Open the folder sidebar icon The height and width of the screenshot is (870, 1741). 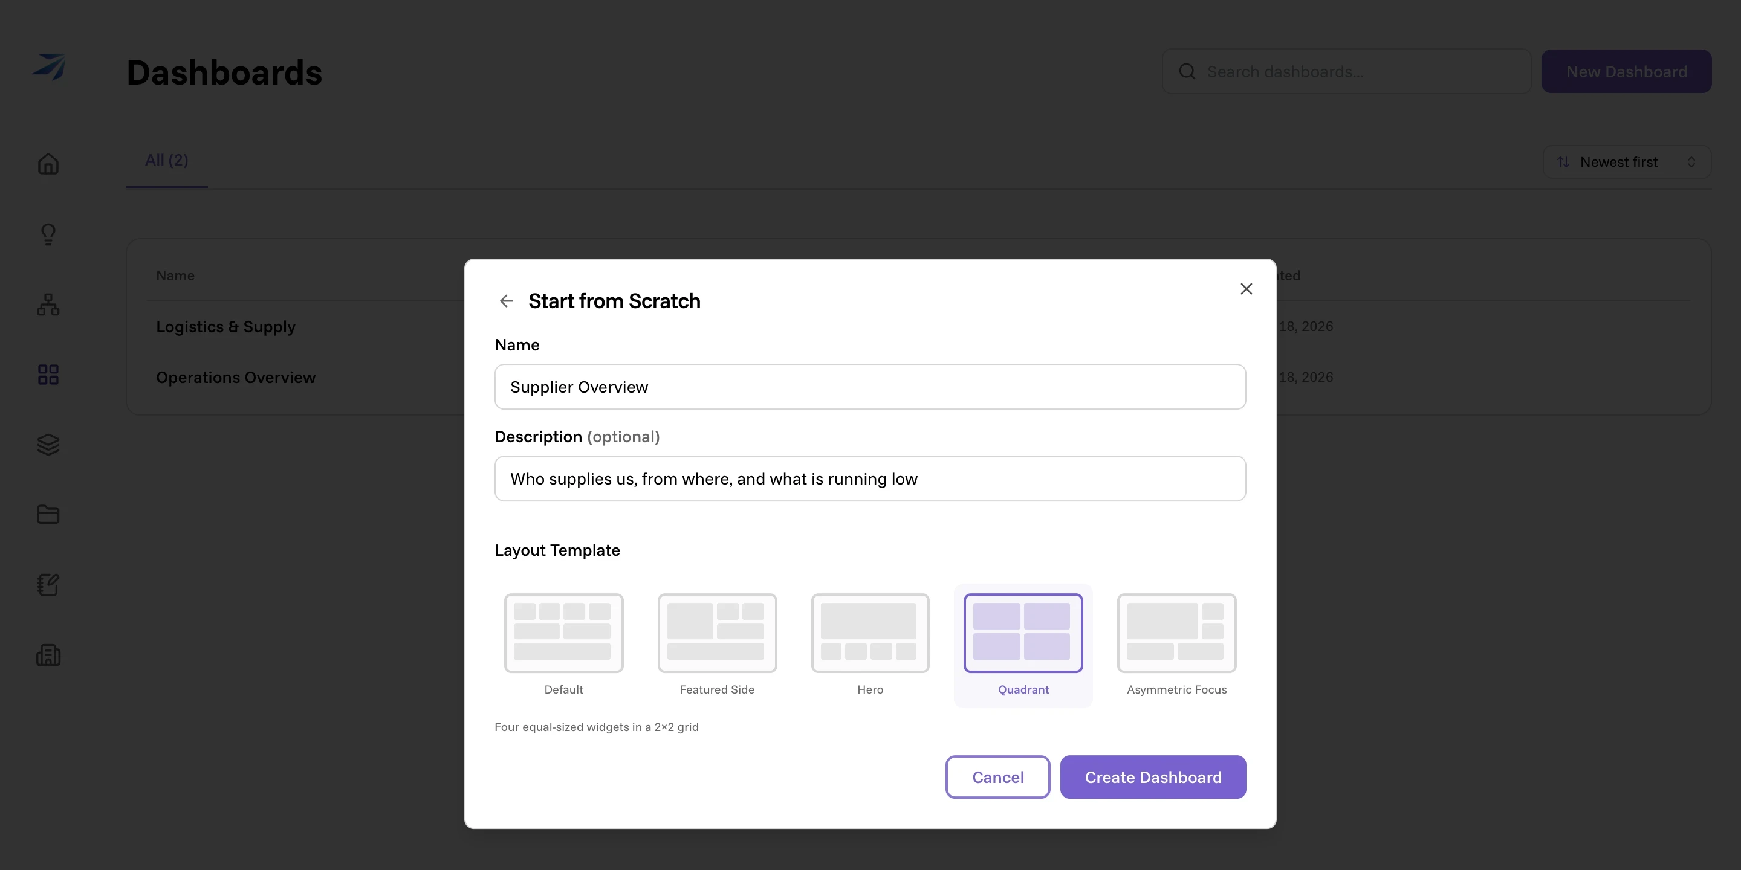pos(48,515)
